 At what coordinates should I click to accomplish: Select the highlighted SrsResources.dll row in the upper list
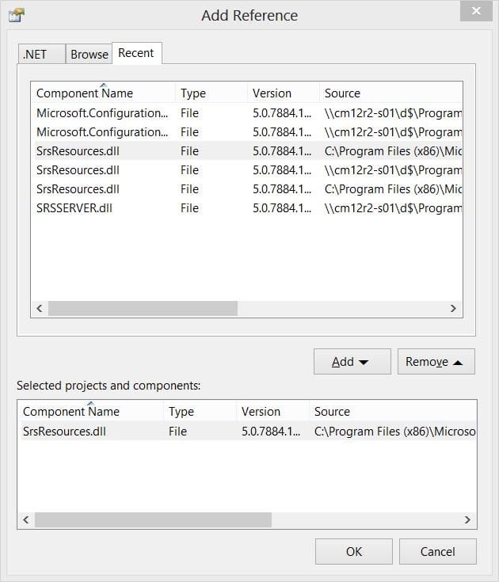(247, 151)
